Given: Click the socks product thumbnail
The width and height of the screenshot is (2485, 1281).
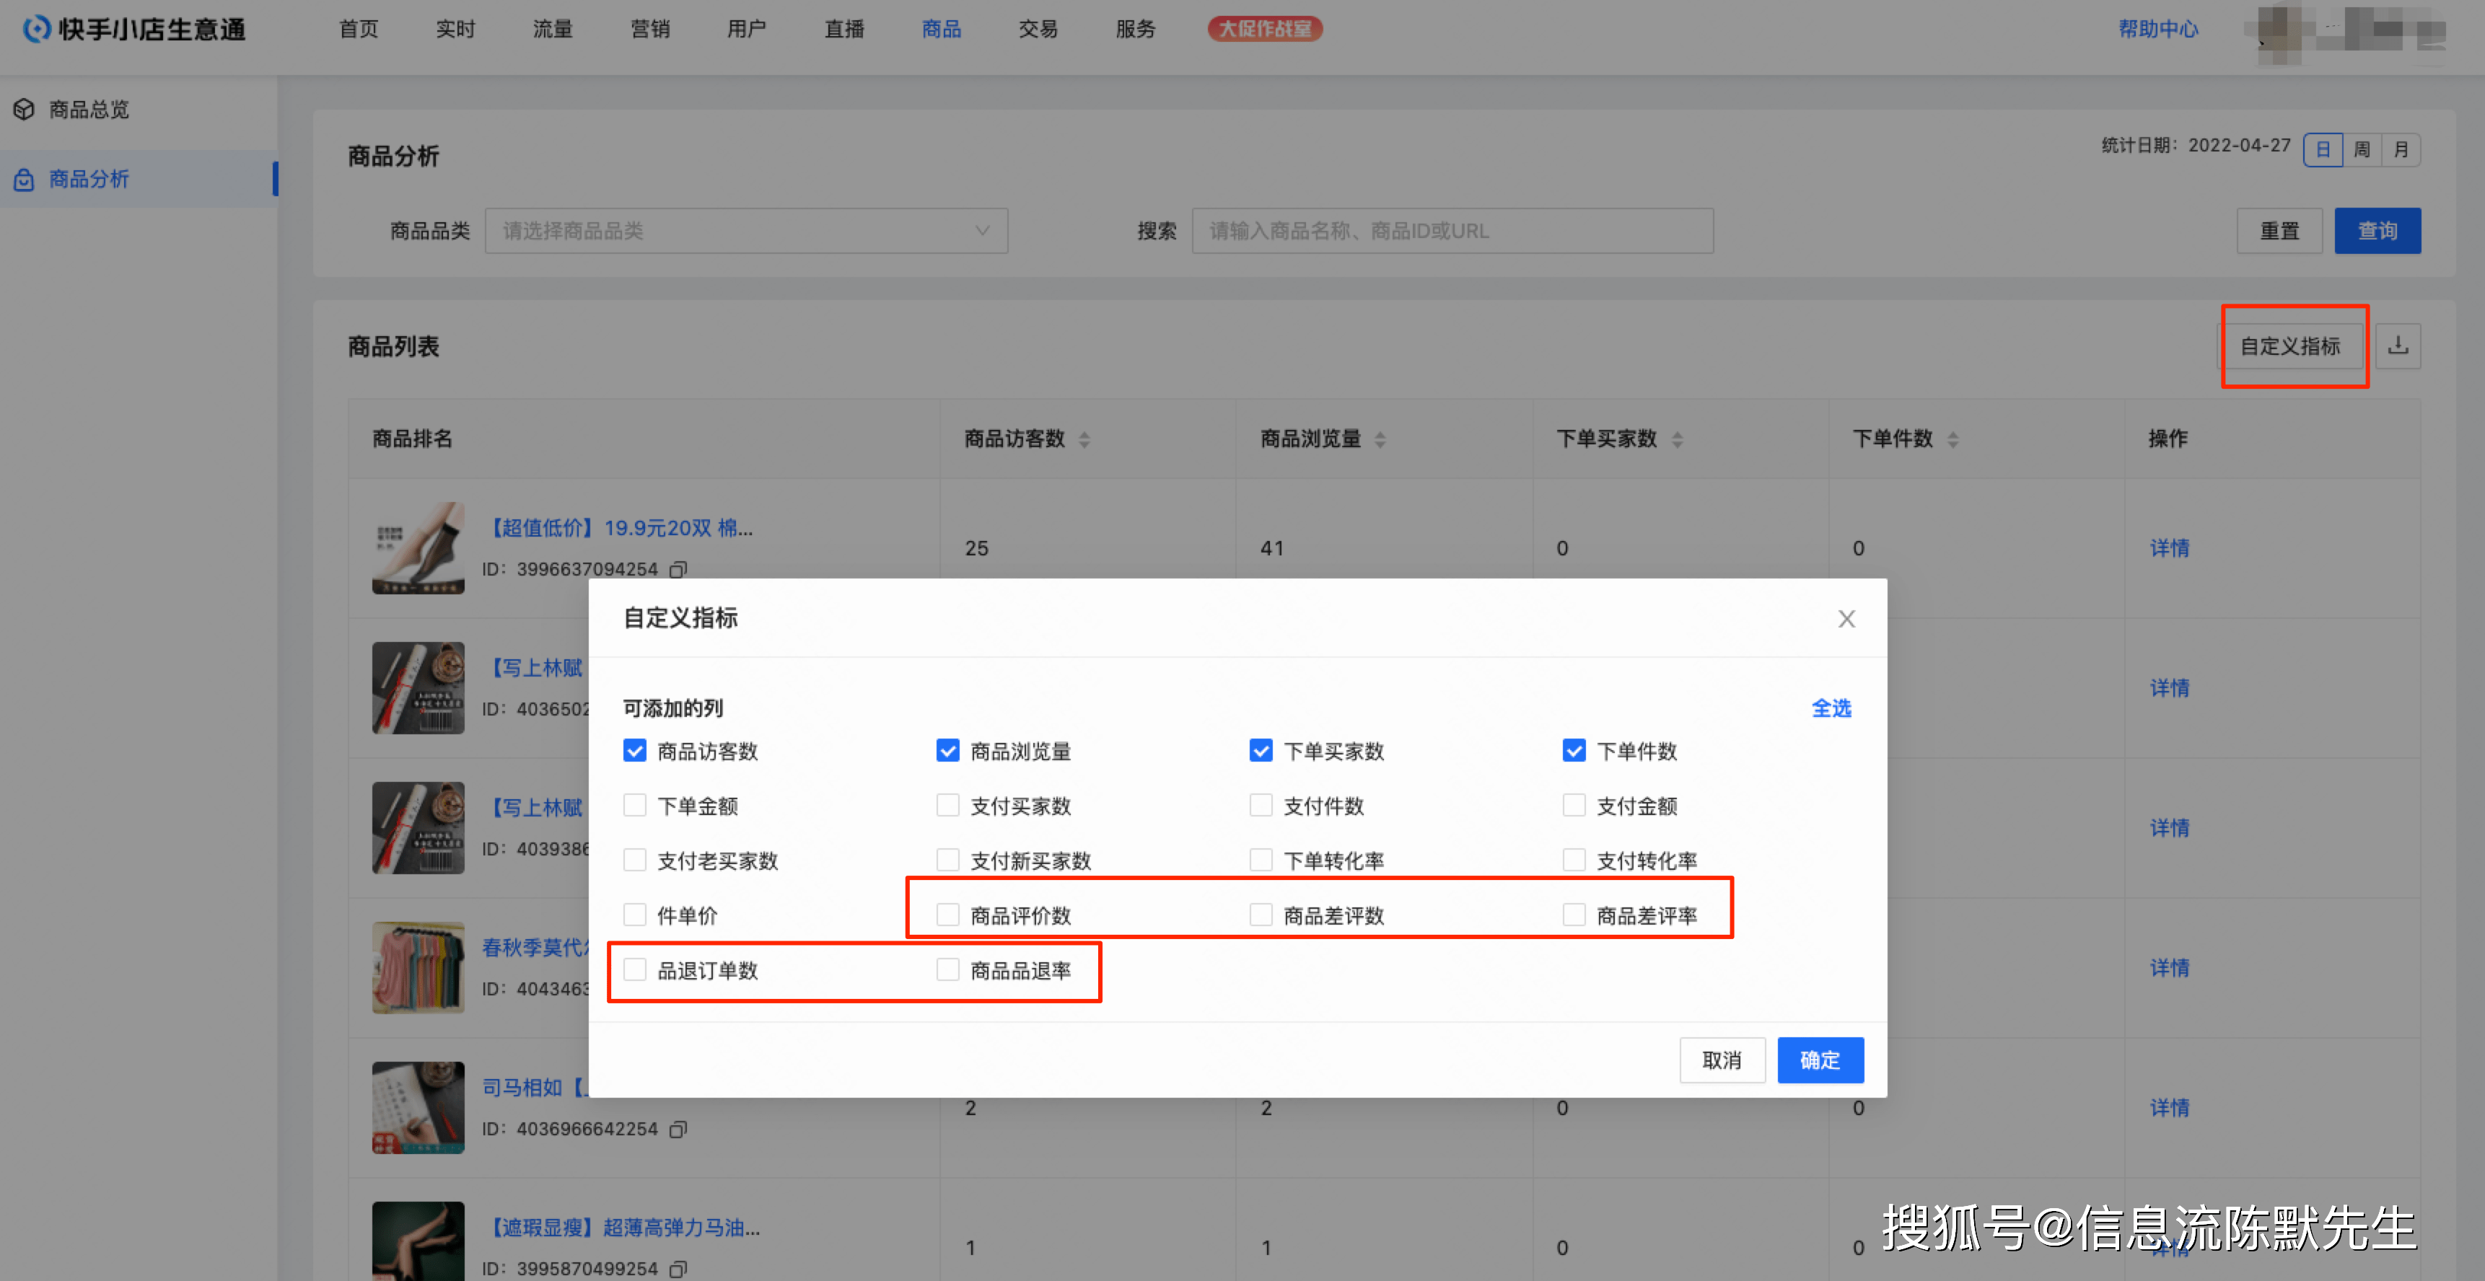Looking at the screenshot, I should 418,548.
